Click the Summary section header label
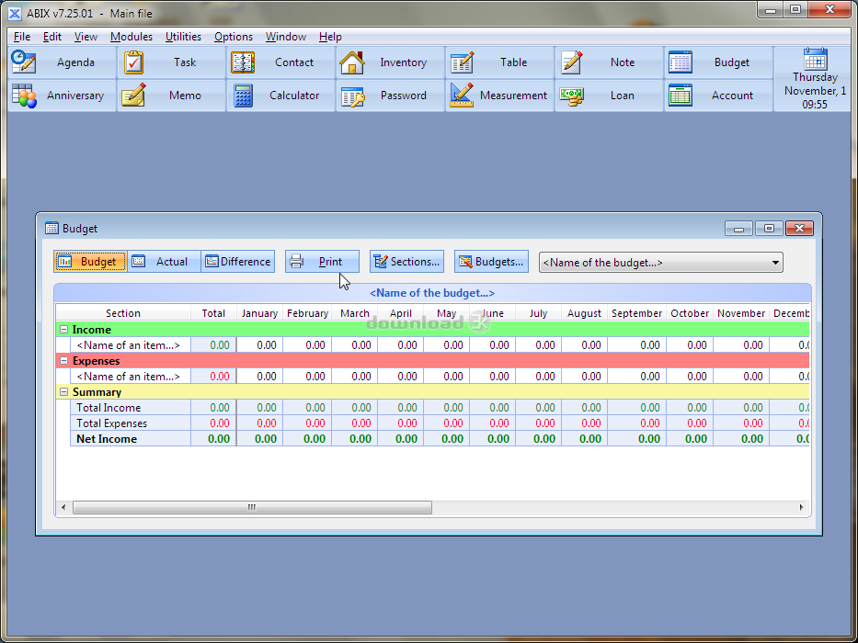The image size is (858, 643). tap(97, 392)
